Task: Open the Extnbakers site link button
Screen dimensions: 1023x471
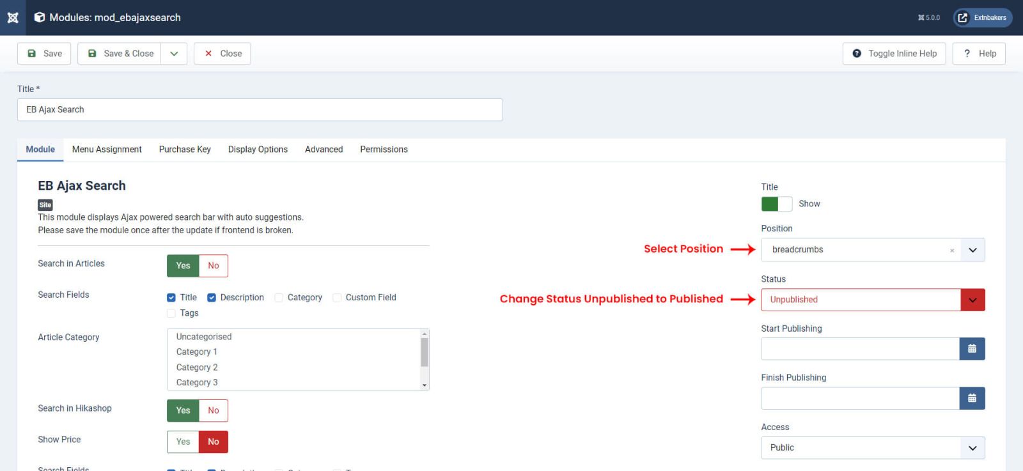Action: (x=983, y=17)
